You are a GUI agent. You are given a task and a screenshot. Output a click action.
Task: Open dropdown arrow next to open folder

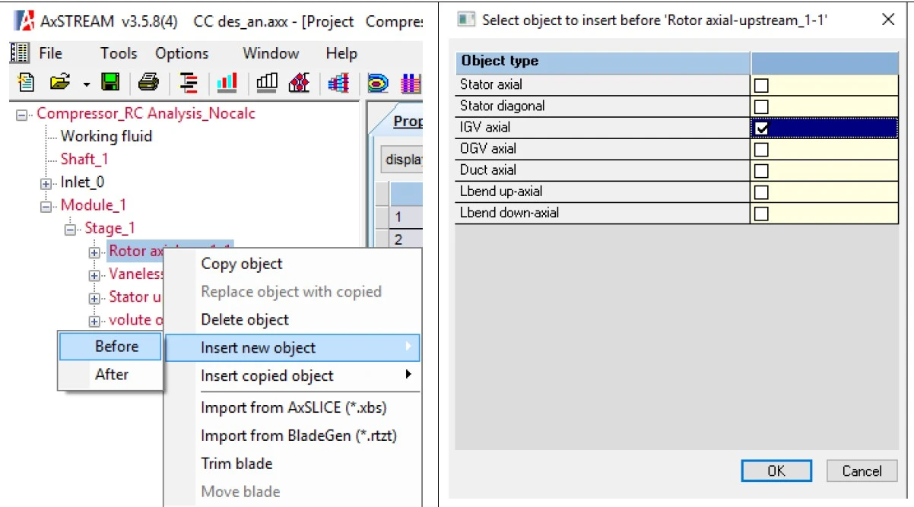pyautogui.click(x=86, y=83)
